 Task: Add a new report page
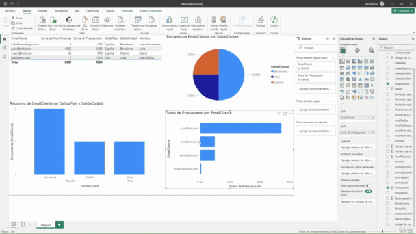point(59,224)
